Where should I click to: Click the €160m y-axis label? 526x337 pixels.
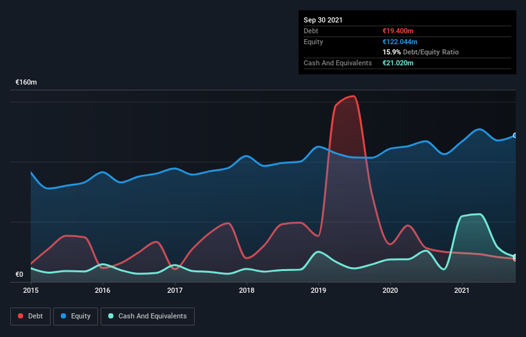coord(26,82)
